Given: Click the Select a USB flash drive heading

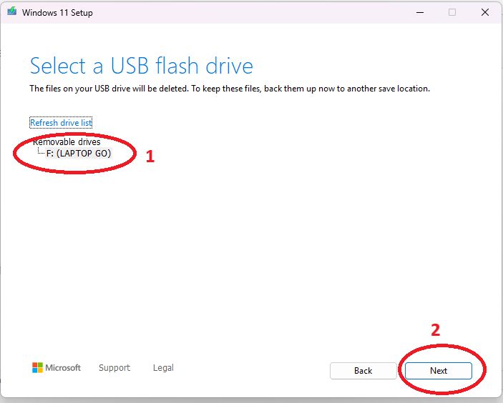Looking at the screenshot, I should (141, 66).
